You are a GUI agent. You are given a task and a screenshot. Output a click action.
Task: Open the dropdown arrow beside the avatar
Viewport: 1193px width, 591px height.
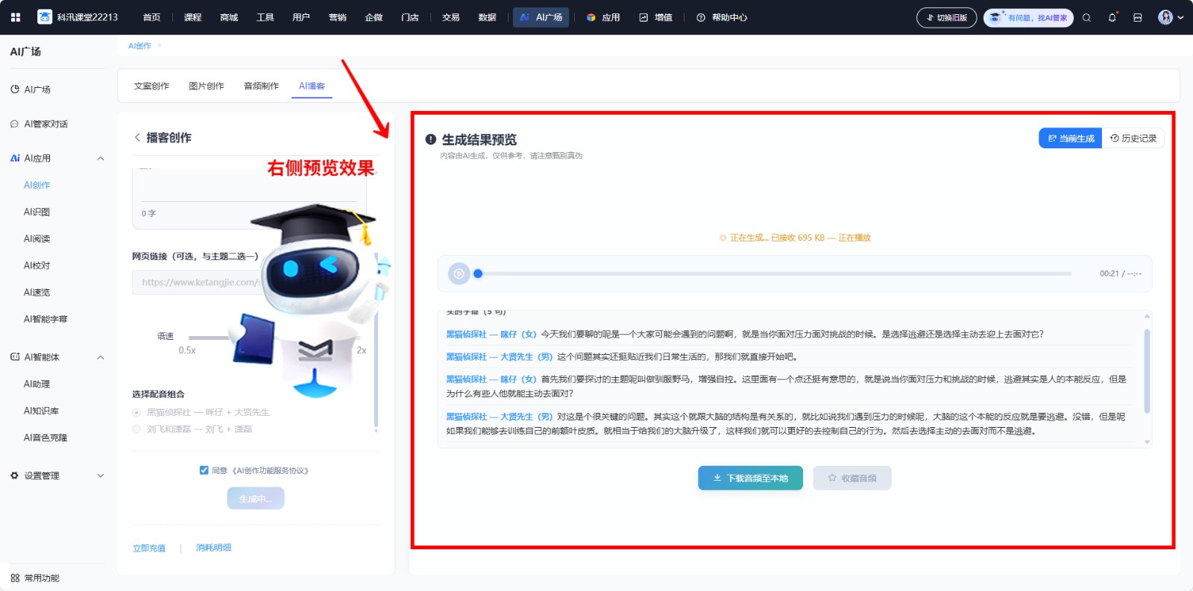(x=1180, y=18)
